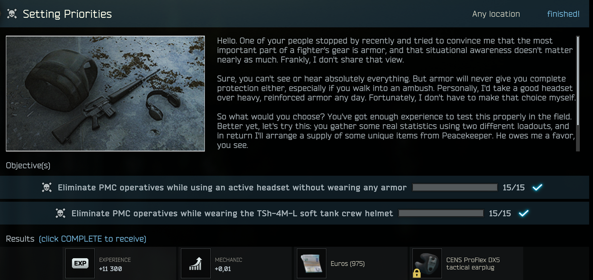Click the padlock on the earplug reward
The image size is (593, 280).
pos(417,273)
